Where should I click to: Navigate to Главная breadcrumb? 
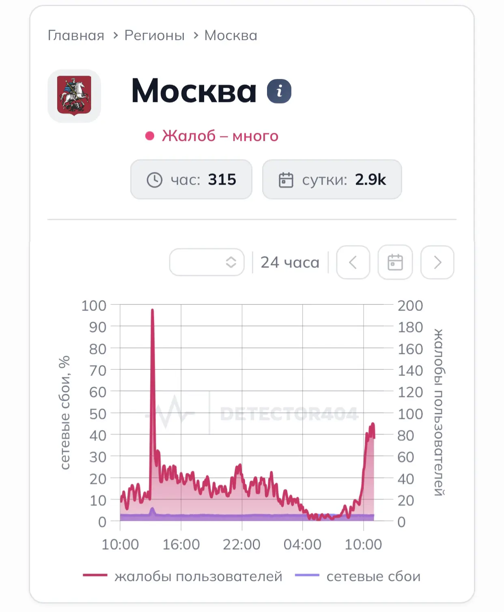tap(76, 36)
